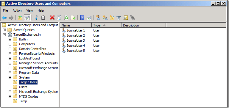Click the Back arrow toolbar icon
The width and height of the screenshot is (229, 108).
pyautogui.click(x=4, y=18)
